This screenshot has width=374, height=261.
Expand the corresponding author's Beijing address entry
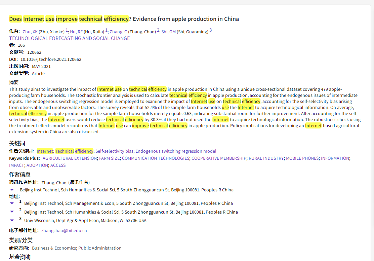(12, 190)
